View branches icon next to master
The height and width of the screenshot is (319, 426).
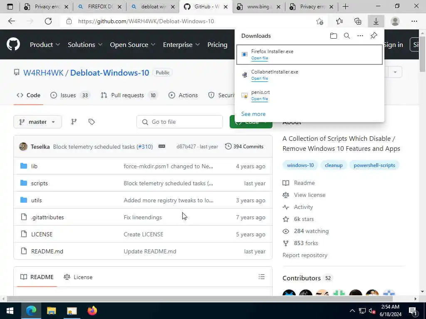(x=74, y=122)
